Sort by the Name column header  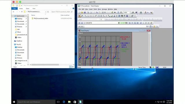pyautogui.click(x=33, y=15)
